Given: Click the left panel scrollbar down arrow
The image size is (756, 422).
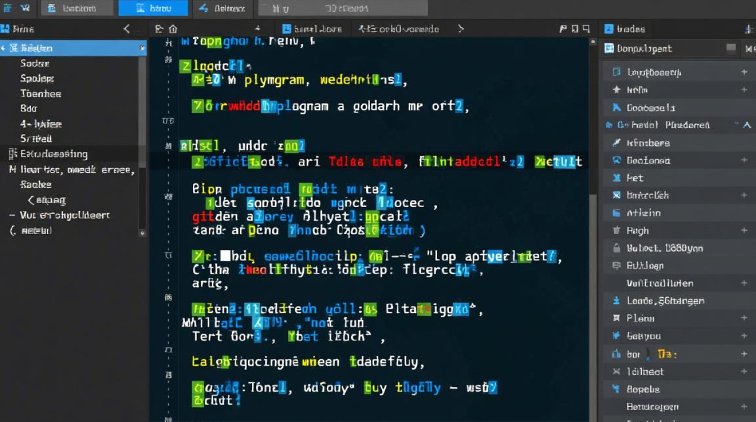Looking at the screenshot, I should (142, 232).
